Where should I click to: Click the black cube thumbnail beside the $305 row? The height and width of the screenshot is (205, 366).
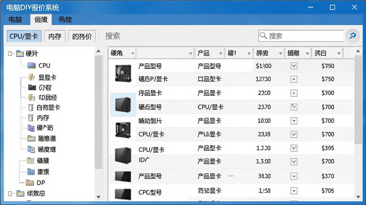click(123, 155)
